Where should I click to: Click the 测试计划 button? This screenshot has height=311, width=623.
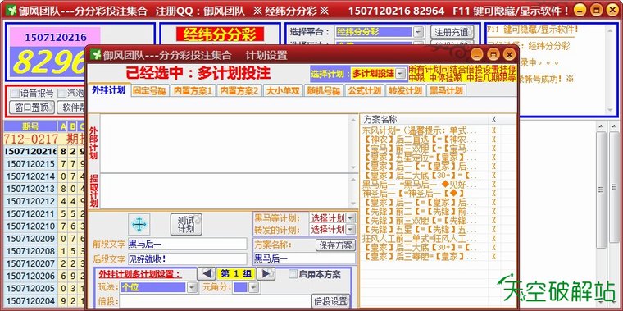(x=186, y=224)
